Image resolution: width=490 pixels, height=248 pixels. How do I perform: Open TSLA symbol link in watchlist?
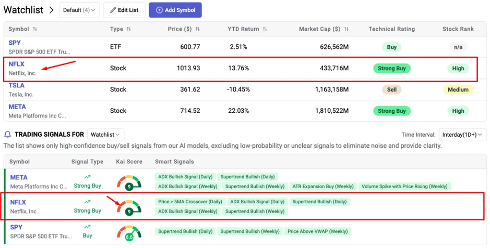(16, 85)
